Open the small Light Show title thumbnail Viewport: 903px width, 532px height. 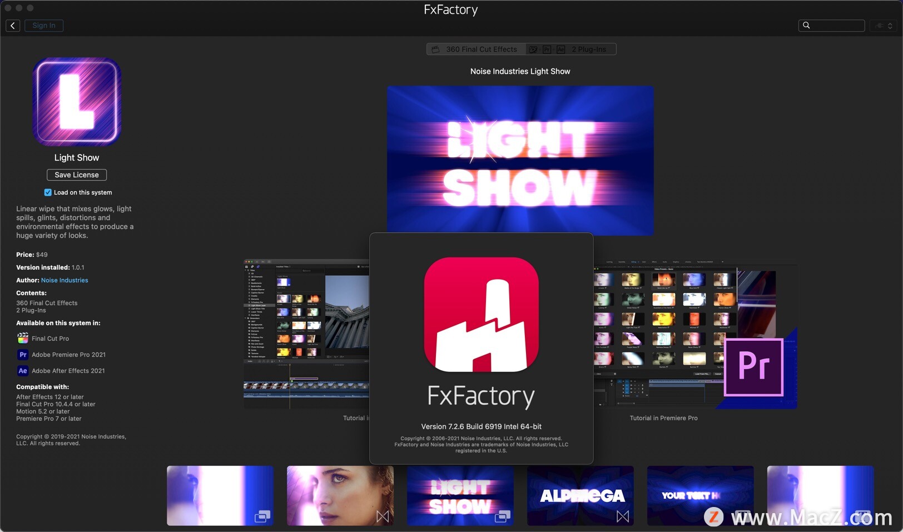pyautogui.click(x=460, y=496)
